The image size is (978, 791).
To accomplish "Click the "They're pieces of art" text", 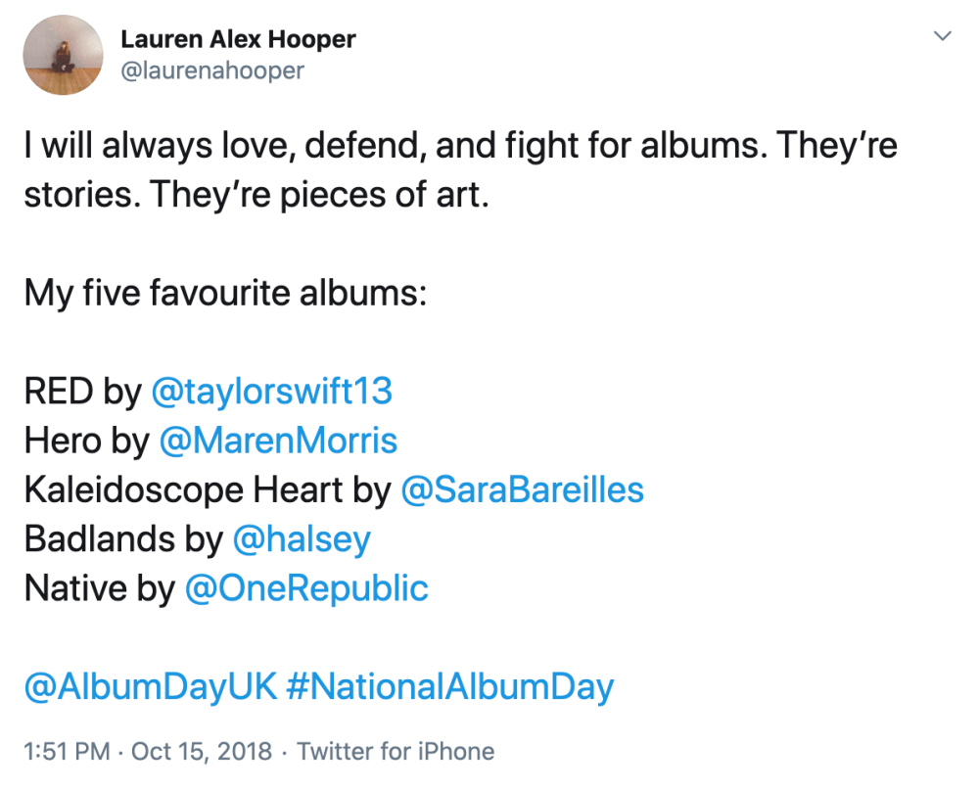I will click(354, 195).
